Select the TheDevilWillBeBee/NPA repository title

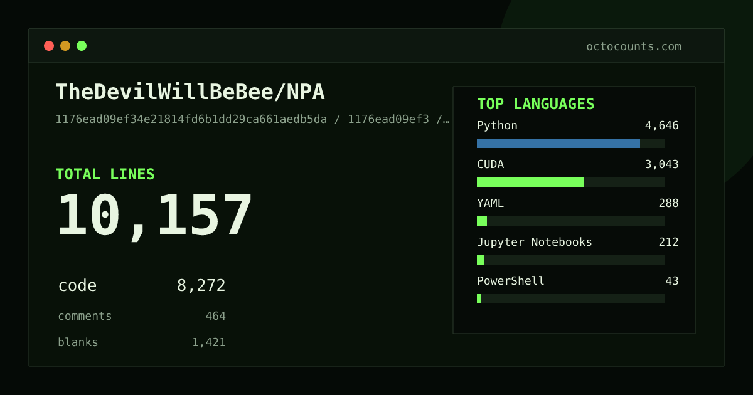point(190,92)
